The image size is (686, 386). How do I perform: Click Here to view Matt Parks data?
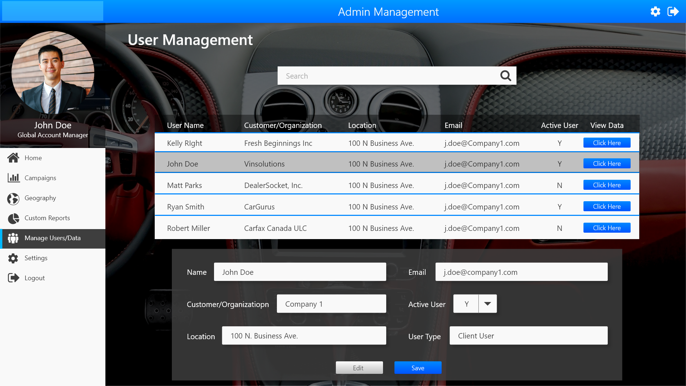(x=607, y=185)
